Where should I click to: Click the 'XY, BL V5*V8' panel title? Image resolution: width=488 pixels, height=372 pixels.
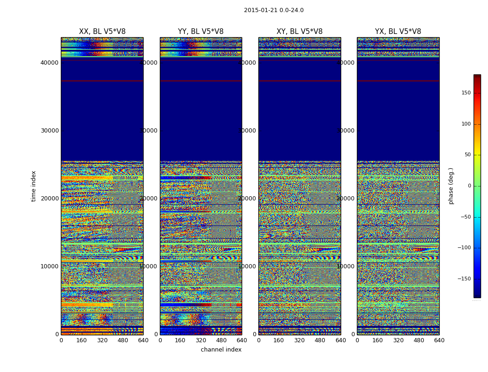tap(299, 32)
